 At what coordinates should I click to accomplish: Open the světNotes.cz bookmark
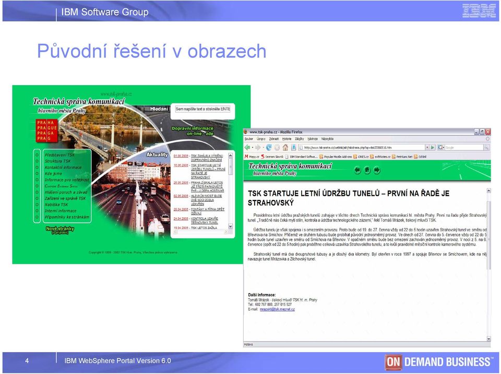point(380,157)
